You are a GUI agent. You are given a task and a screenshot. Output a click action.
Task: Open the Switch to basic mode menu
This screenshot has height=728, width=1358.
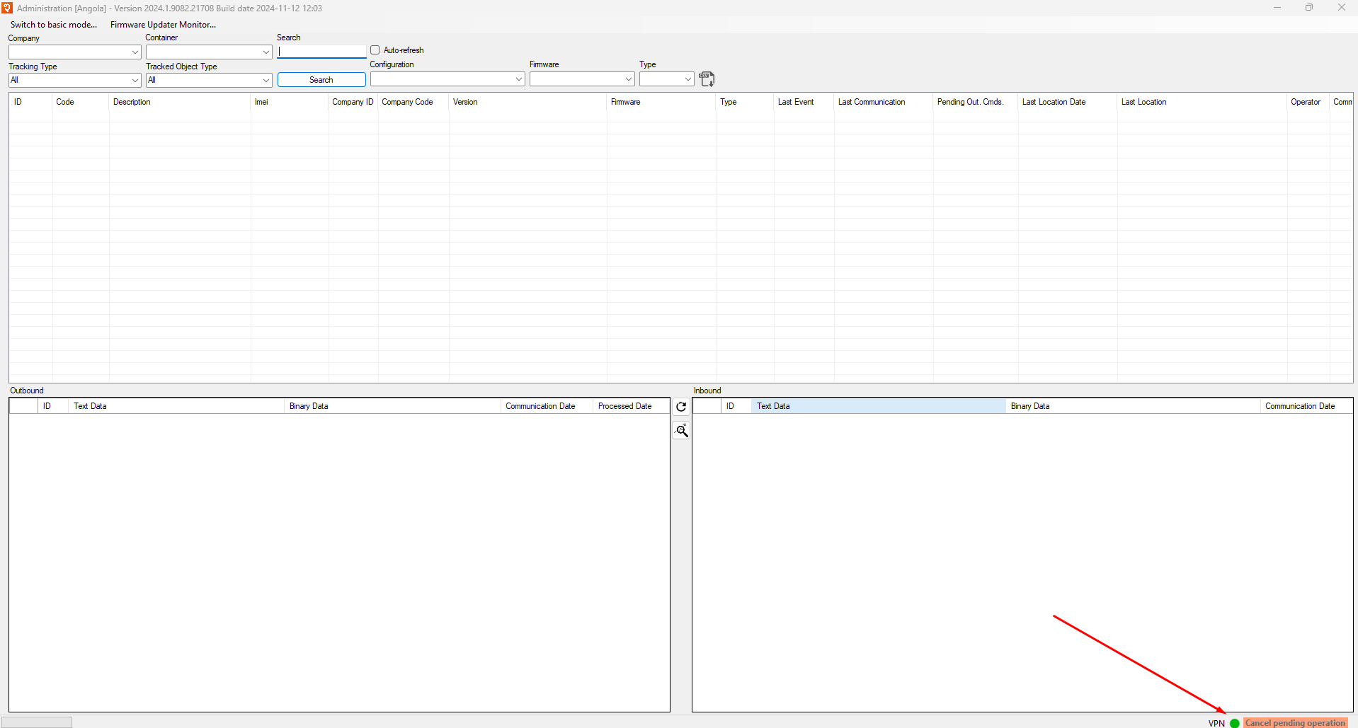coord(54,25)
